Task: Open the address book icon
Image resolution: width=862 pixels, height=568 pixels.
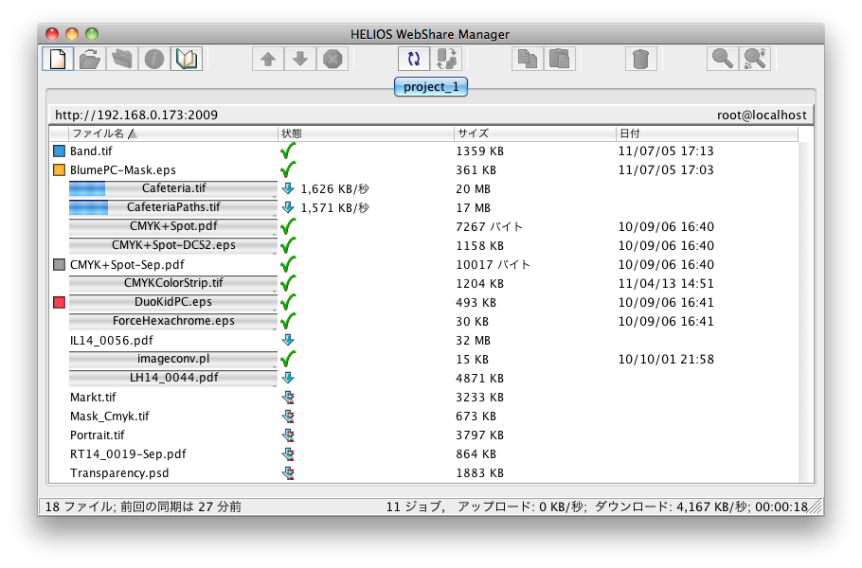Action: point(187,59)
